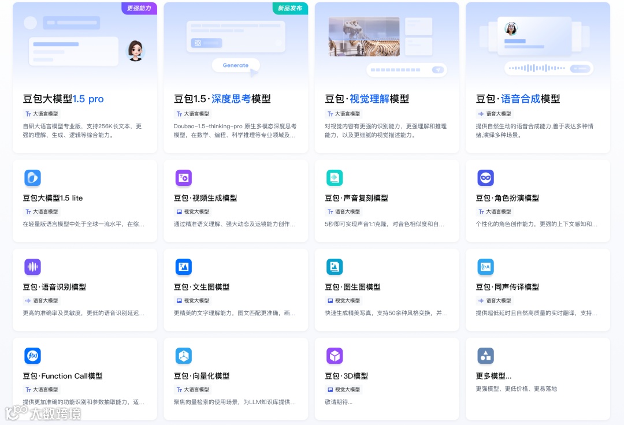Select the 豆包·向量化模型 title
This screenshot has width=624, height=425.
(x=202, y=376)
